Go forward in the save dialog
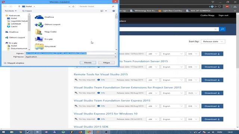239x134 pixels. click(10, 6)
